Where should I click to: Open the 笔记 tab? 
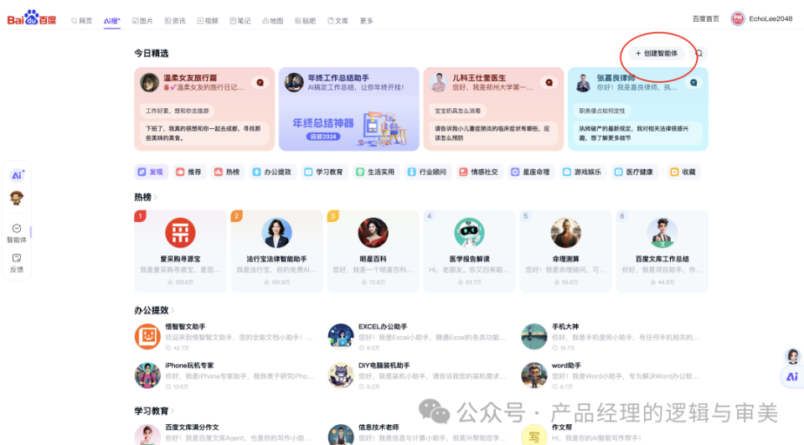(x=240, y=21)
